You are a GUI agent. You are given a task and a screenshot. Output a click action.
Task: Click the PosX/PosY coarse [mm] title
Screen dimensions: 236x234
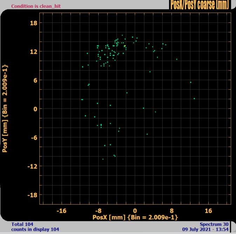[199, 5]
